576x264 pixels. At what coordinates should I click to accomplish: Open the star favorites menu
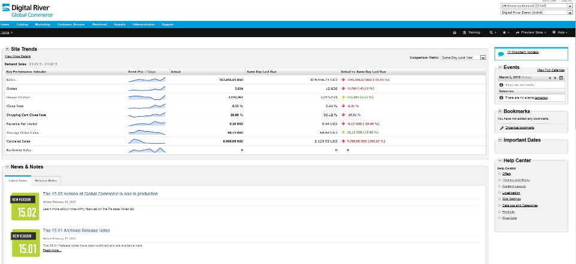(507, 32)
